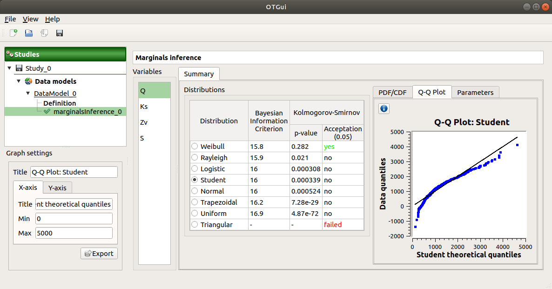Save the study with the floppy disk icon
The height and width of the screenshot is (289, 552).
coord(59,33)
